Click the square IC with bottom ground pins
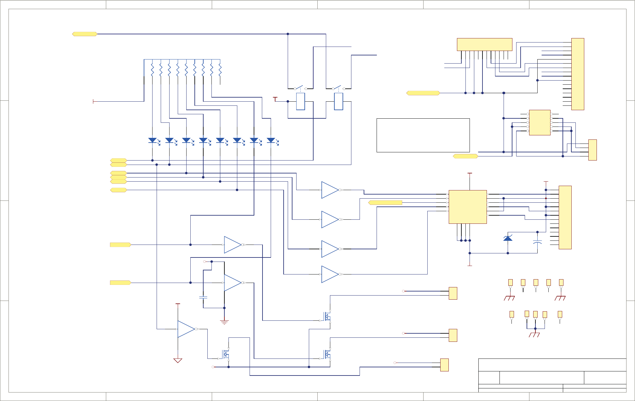Image resolution: width=635 pixels, height=401 pixels. coord(468,207)
